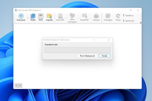This screenshot has height=101, width=152.
Task: Click the Email PDF icon
Action: click(84, 16)
